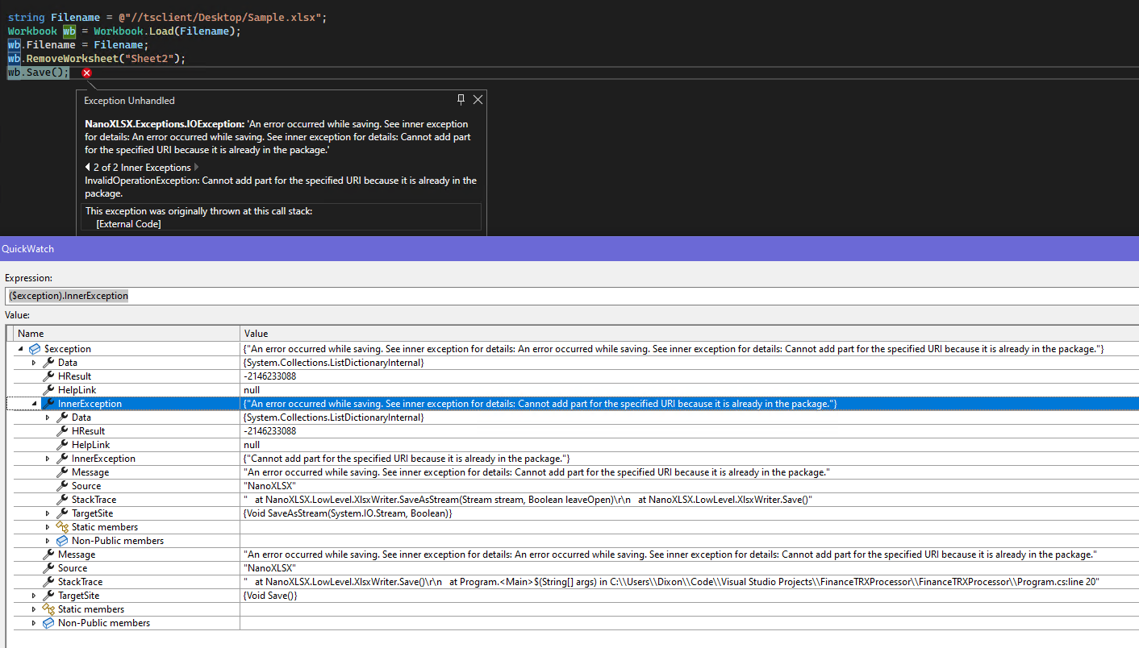Click the Non-Public members group icon
The width and height of the screenshot is (1139, 648).
tap(61, 540)
